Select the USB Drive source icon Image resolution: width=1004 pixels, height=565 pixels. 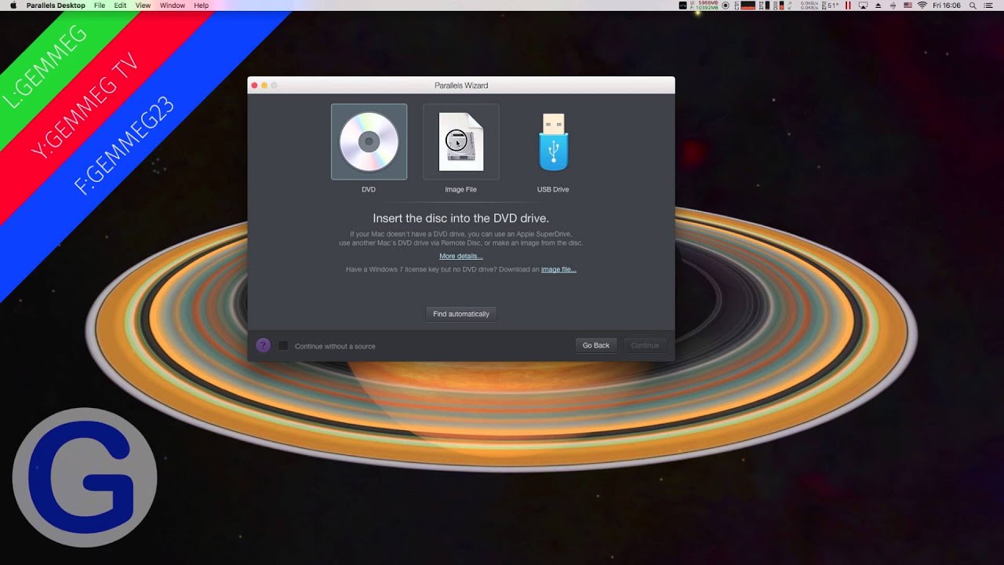(x=553, y=142)
